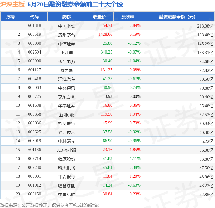Click stock name 中兴通讯

tap(67, 88)
